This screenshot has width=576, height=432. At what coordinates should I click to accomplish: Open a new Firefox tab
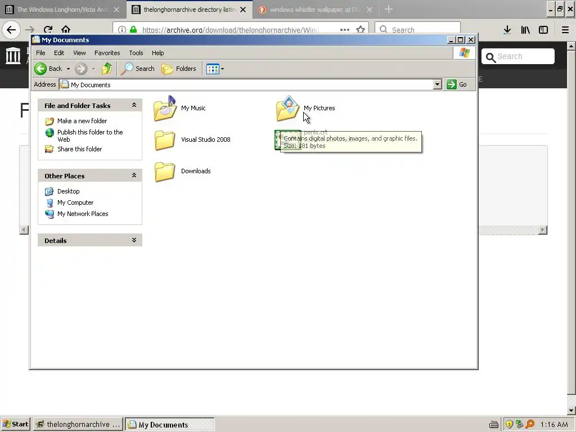click(389, 9)
